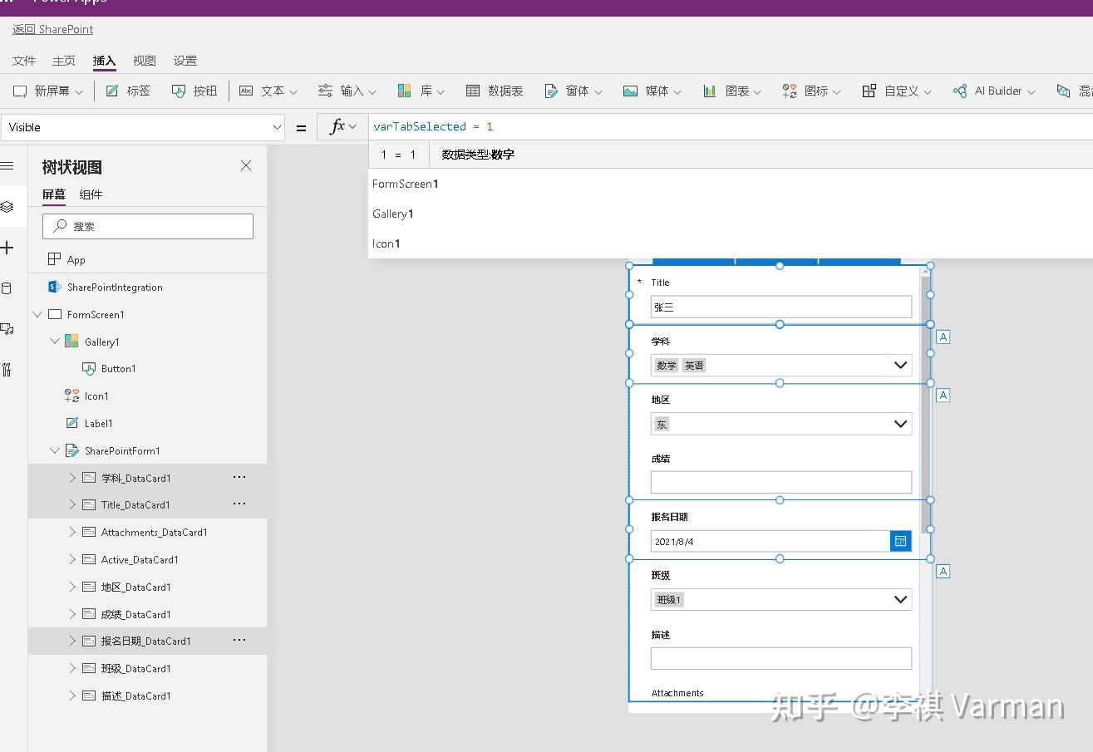This screenshot has height=752, width=1093.
Task: Click the 搜索 search box in tree view
Action: pos(147,226)
